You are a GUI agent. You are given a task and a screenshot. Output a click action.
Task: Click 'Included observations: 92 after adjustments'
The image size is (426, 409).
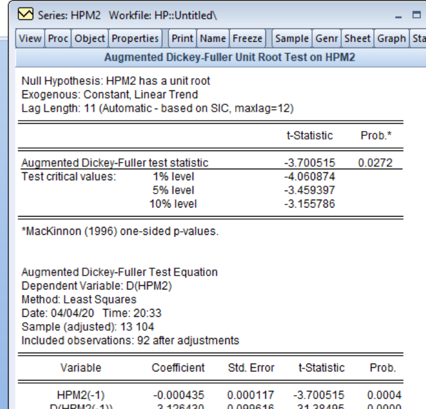pos(130,340)
